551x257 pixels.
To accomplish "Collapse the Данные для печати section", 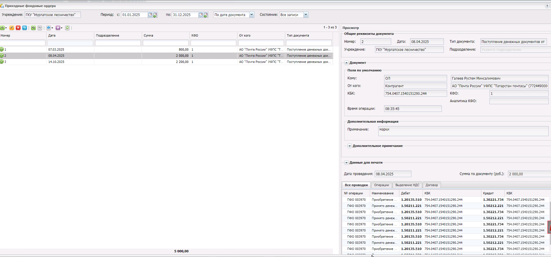I will [x=346, y=162].
